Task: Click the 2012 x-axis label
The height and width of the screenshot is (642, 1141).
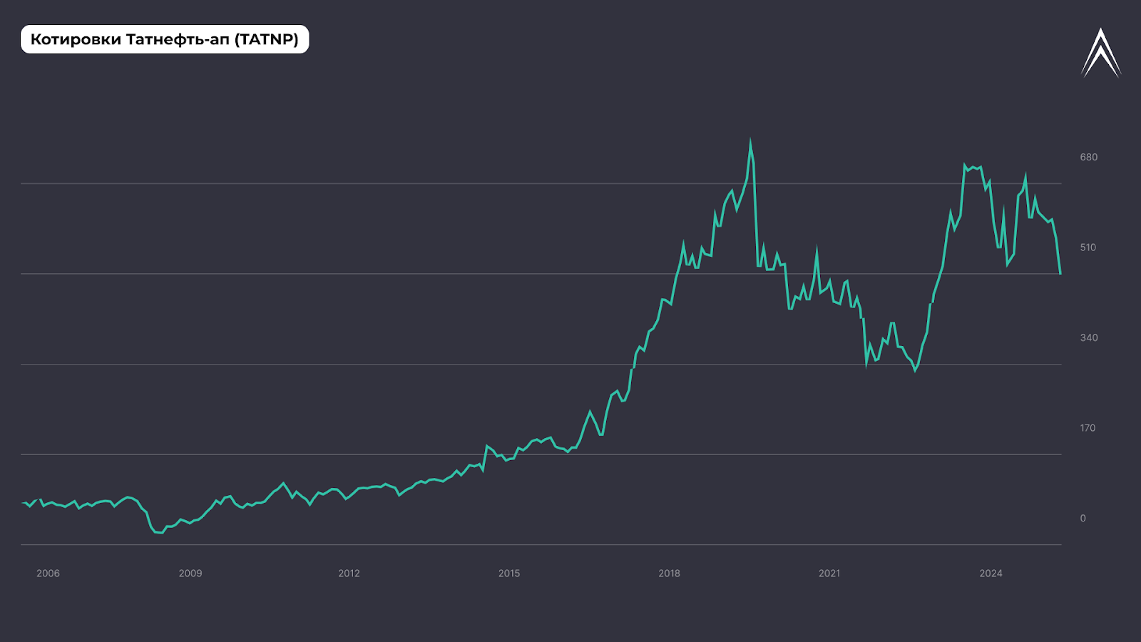Action: point(349,574)
